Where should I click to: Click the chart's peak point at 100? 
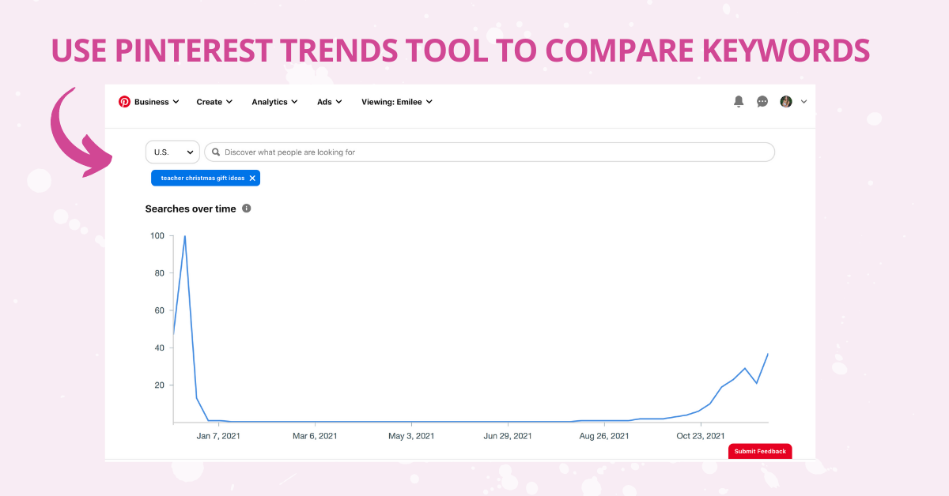[x=185, y=236]
